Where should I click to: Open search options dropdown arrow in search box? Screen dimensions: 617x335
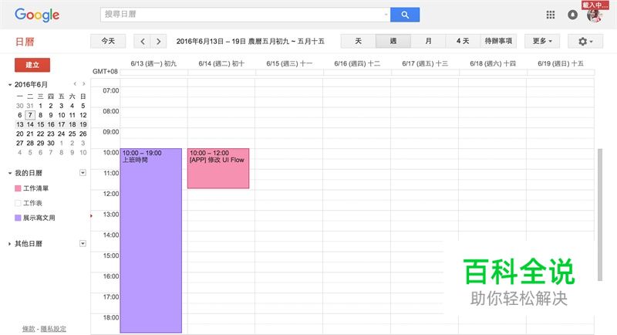[386, 15]
